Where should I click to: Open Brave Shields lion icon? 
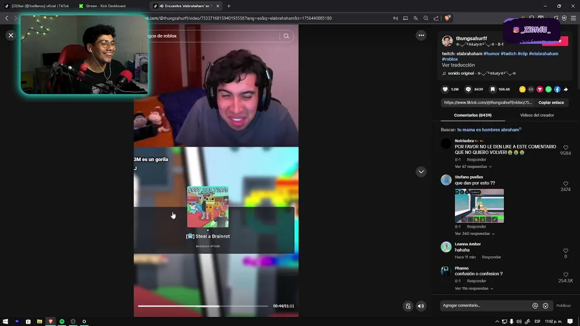point(447,18)
